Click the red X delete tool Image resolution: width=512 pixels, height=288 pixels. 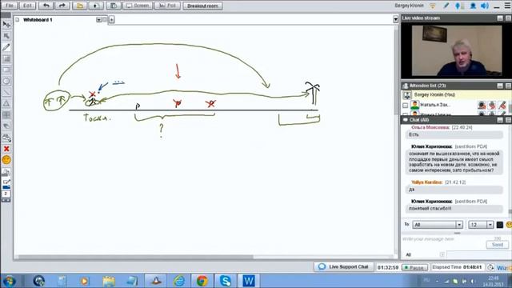click(6, 149)
